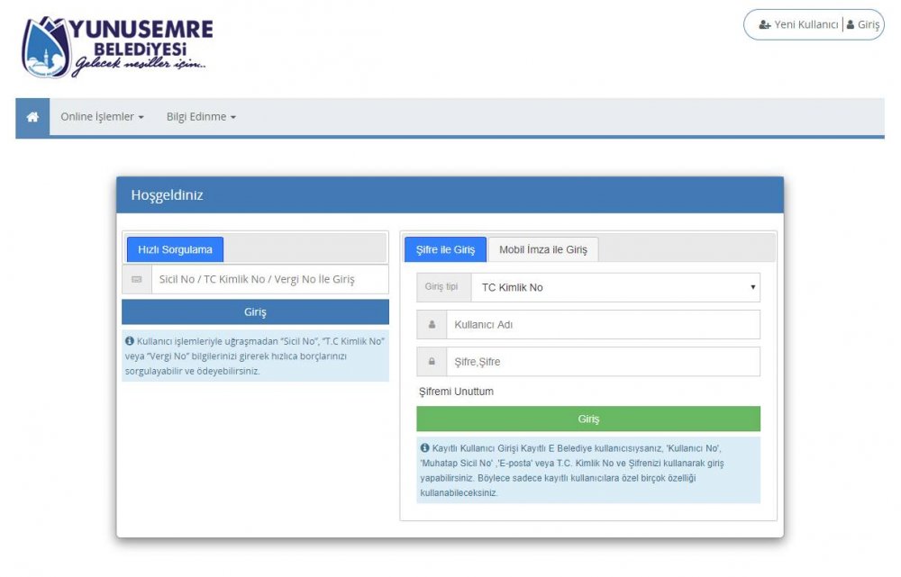The width and height of the screenshot is (901, 577).
Task: Click the home icon in the navigation bar
Action: [x=32, y=117]
